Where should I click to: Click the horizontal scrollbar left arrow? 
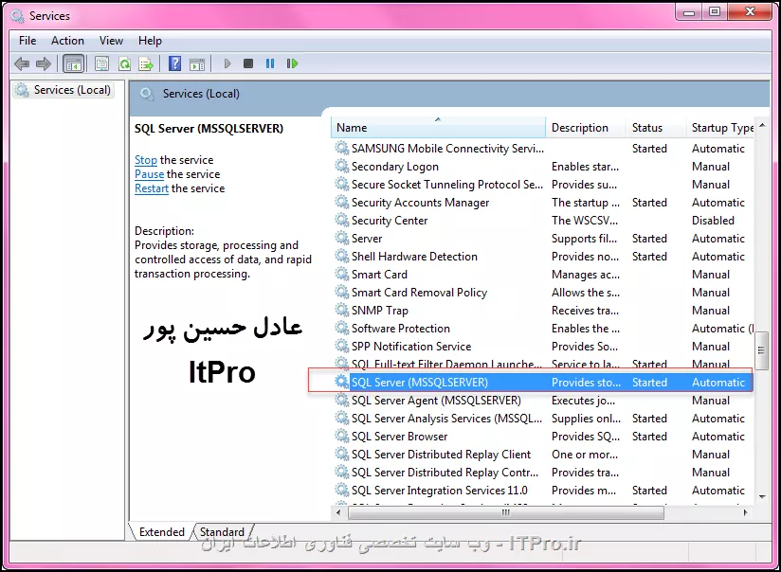(x=339, y=512)
